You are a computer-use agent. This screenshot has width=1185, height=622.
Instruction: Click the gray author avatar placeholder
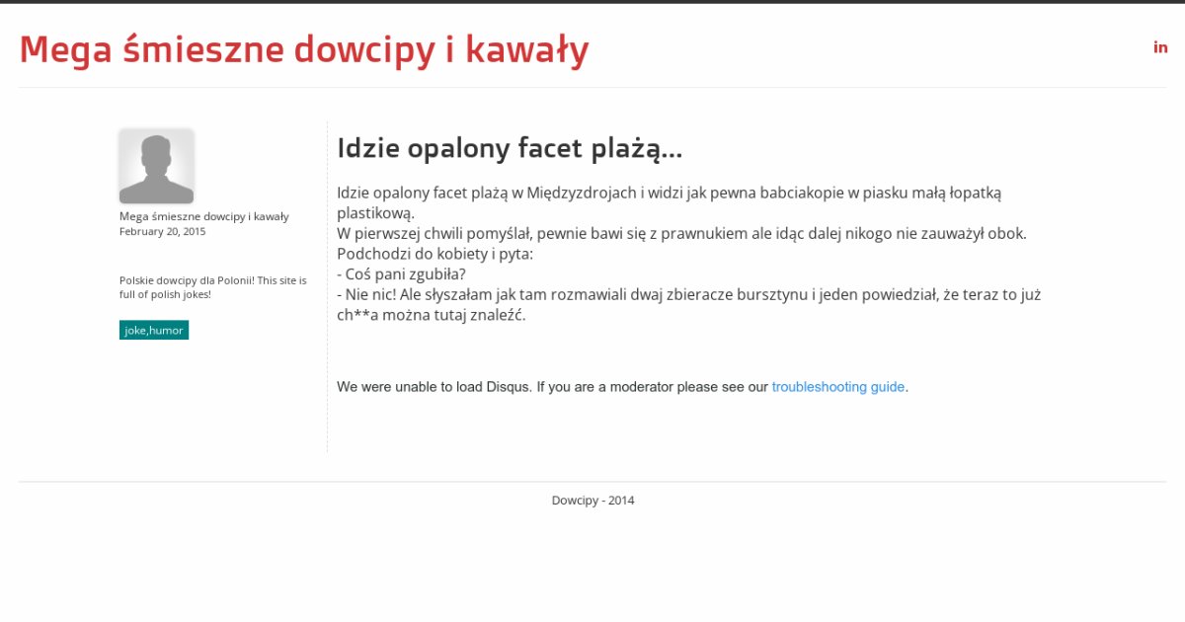point(156,166)
